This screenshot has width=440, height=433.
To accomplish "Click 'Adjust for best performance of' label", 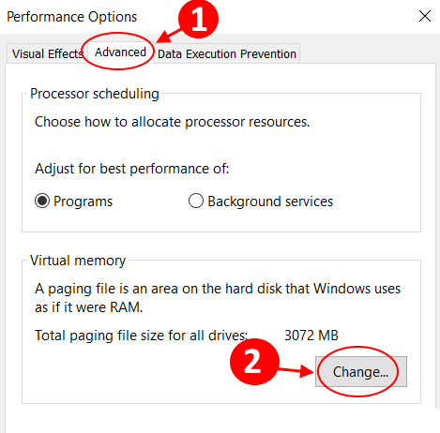I will pos(132,169).
